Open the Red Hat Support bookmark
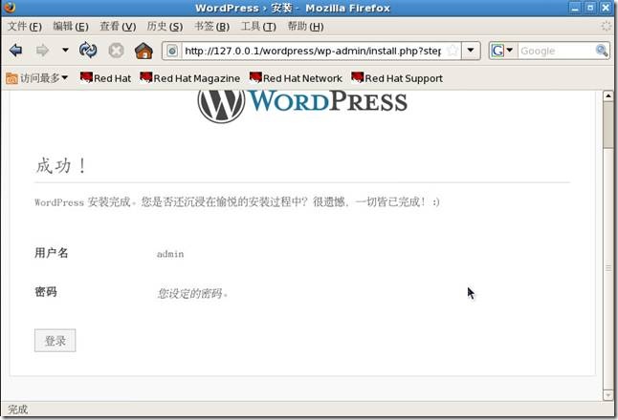Image resolution: width=618 pixels, height=420 pixels. [397, 78]
